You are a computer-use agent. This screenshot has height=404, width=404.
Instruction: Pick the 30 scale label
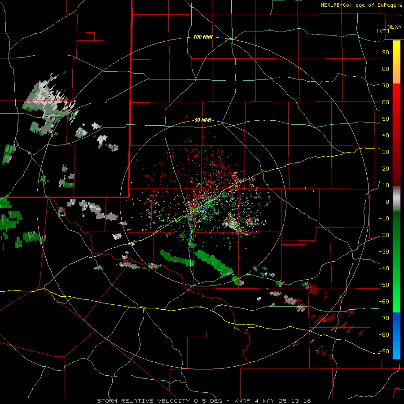click(386, 152)
